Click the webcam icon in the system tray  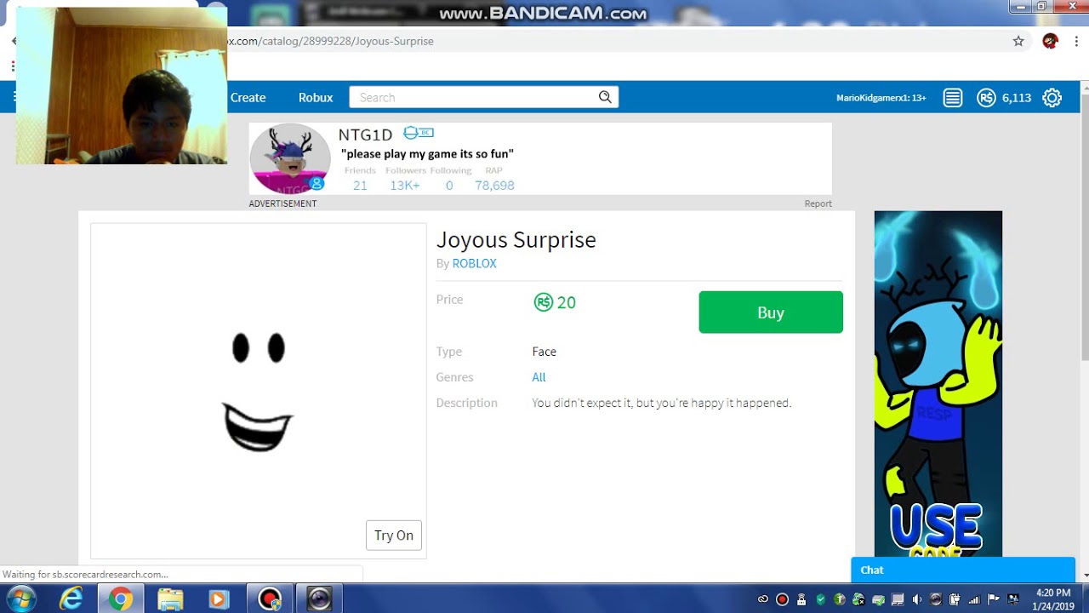click(x=936, y=599)
